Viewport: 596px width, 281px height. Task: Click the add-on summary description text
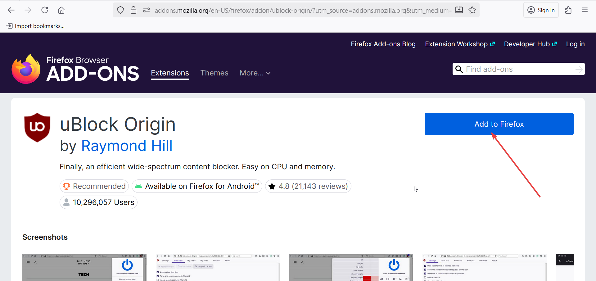(x=197, y=167)
